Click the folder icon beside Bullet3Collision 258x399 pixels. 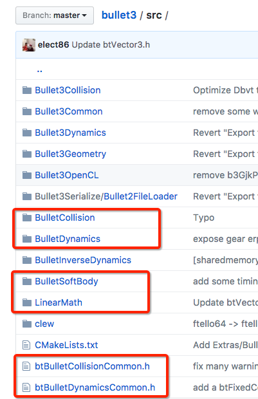(27, 90)
